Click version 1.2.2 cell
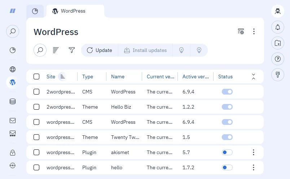Image resolution: width=290 pixels, height=179 pixels. [188, 107]
